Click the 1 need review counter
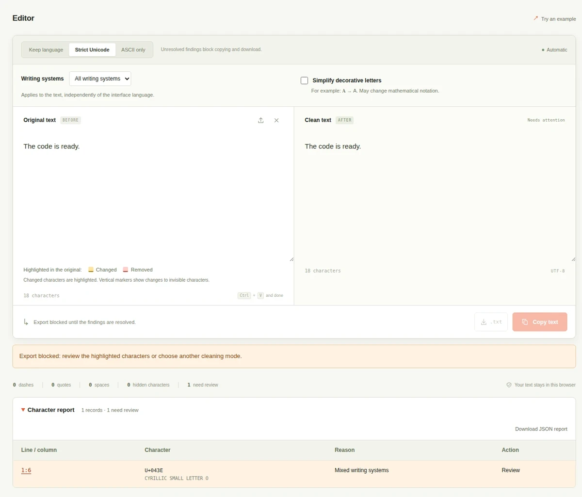The height and width of the screenshot is (497, 582). tap(203, 385)
